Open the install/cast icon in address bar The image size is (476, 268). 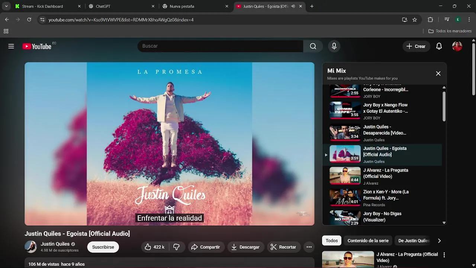tap(405, 20)
